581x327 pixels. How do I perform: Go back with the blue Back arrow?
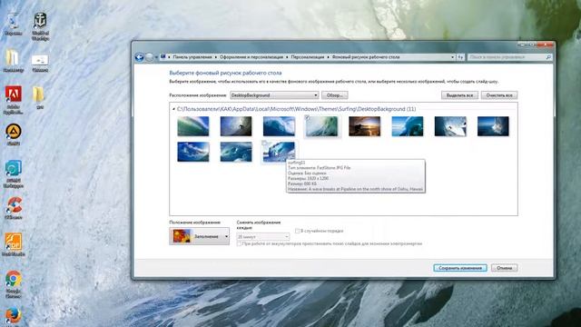(140, 57)
